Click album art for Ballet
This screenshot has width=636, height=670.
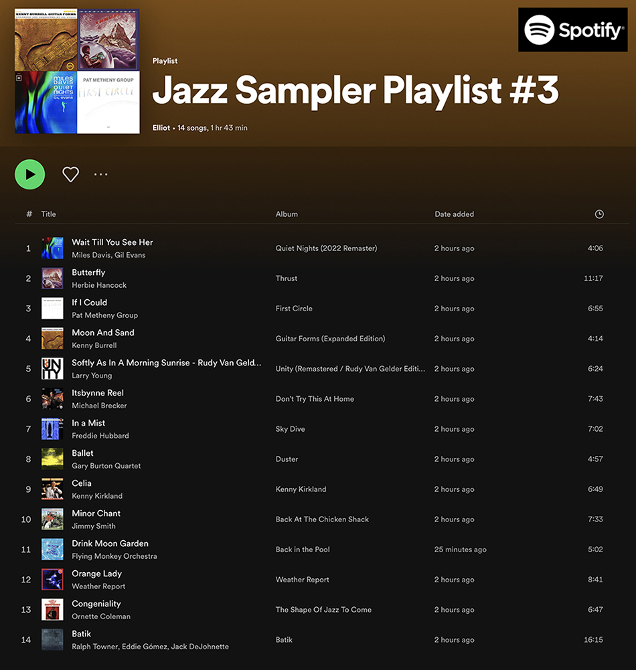(52, 459)
